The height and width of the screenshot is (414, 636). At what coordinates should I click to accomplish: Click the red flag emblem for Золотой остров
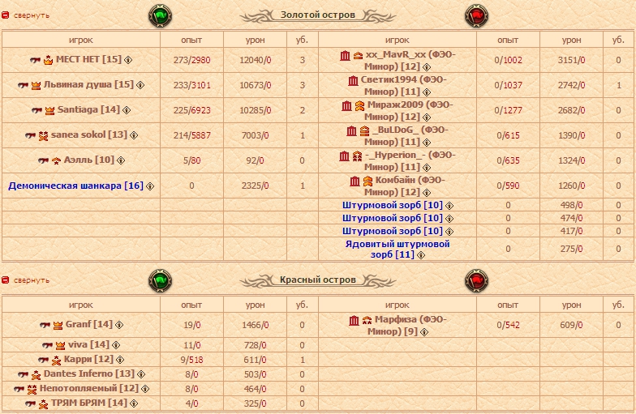tap(477, 16)
